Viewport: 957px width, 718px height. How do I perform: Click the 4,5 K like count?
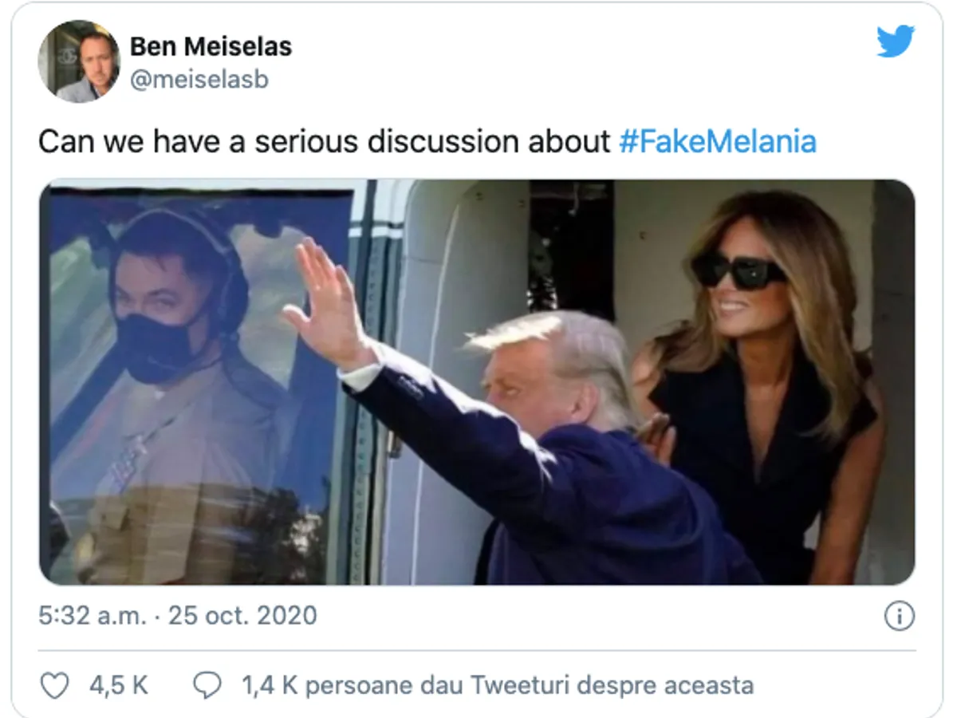[x=118, y=685]
